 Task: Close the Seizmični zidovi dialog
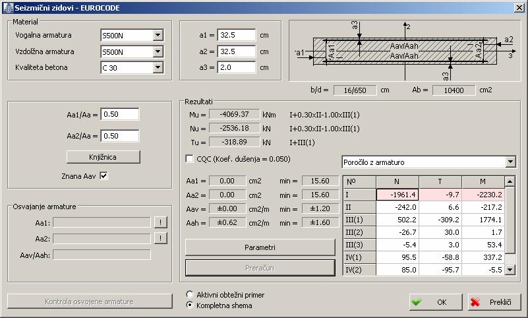pyautogui.click(x=519, y=8)
